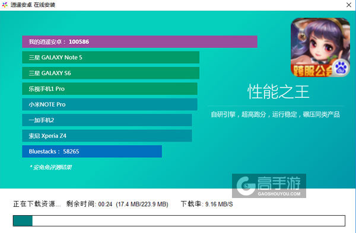Click the 下载率 9.16 MB/S readout
Screen dimensions: 356x233
pos(207,204)
